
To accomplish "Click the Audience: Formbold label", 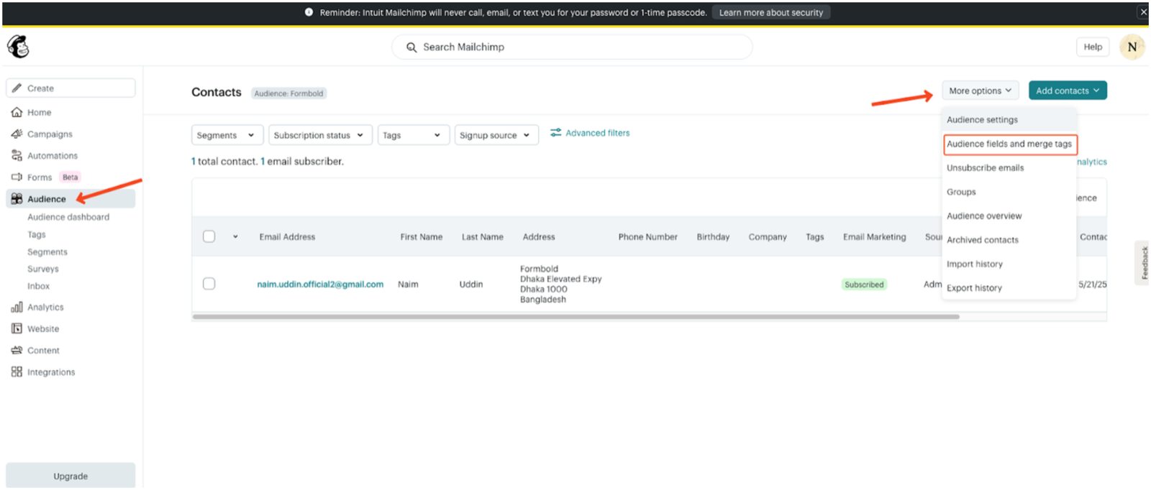I will click(288, 93).
